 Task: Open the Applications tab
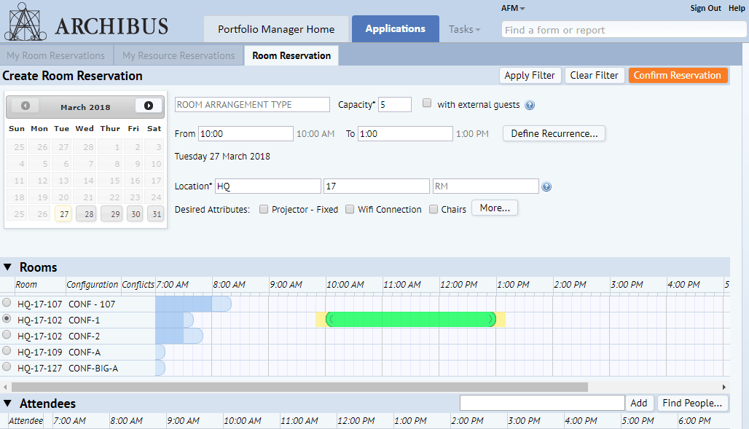pos(396,28)
